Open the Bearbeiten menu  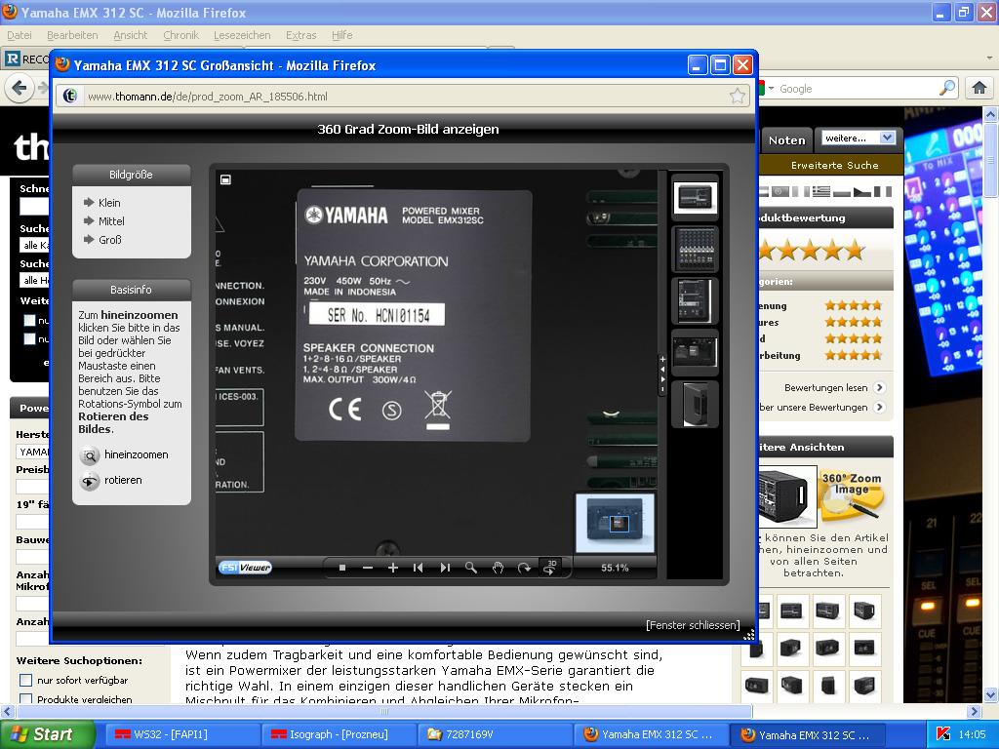72,35
